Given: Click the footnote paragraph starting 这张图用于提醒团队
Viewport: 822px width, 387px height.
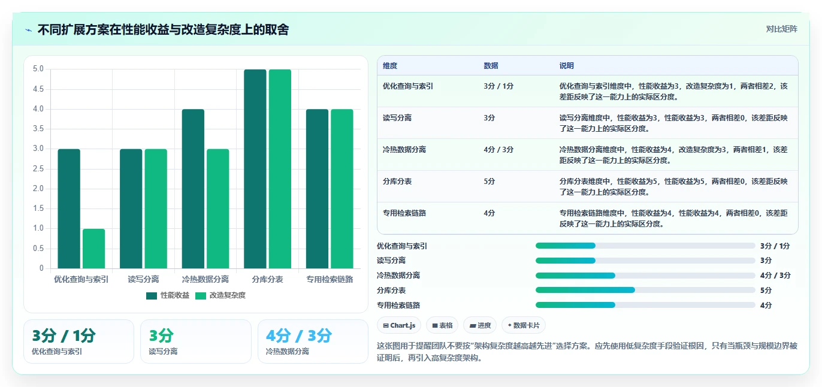Looking at the screenshot, I should pyautogui.click(x=587, y=352).
